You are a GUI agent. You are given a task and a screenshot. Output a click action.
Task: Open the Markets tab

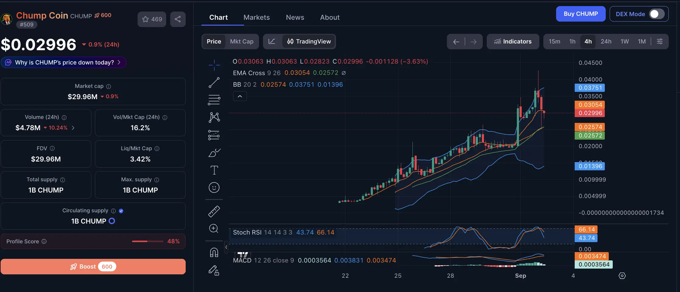coord(257,17)
